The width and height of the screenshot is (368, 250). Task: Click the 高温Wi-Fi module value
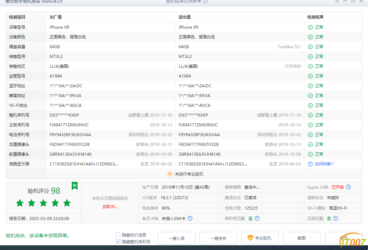(338, 208)
